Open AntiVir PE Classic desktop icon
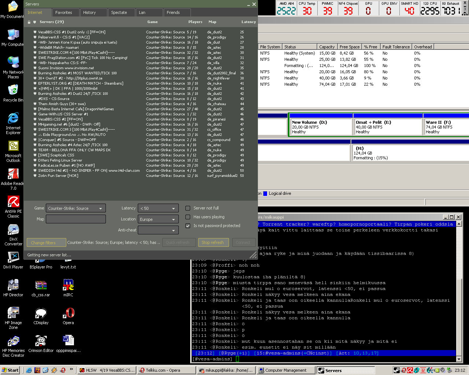This screenshot has height=375, width=469. [13, 207]
